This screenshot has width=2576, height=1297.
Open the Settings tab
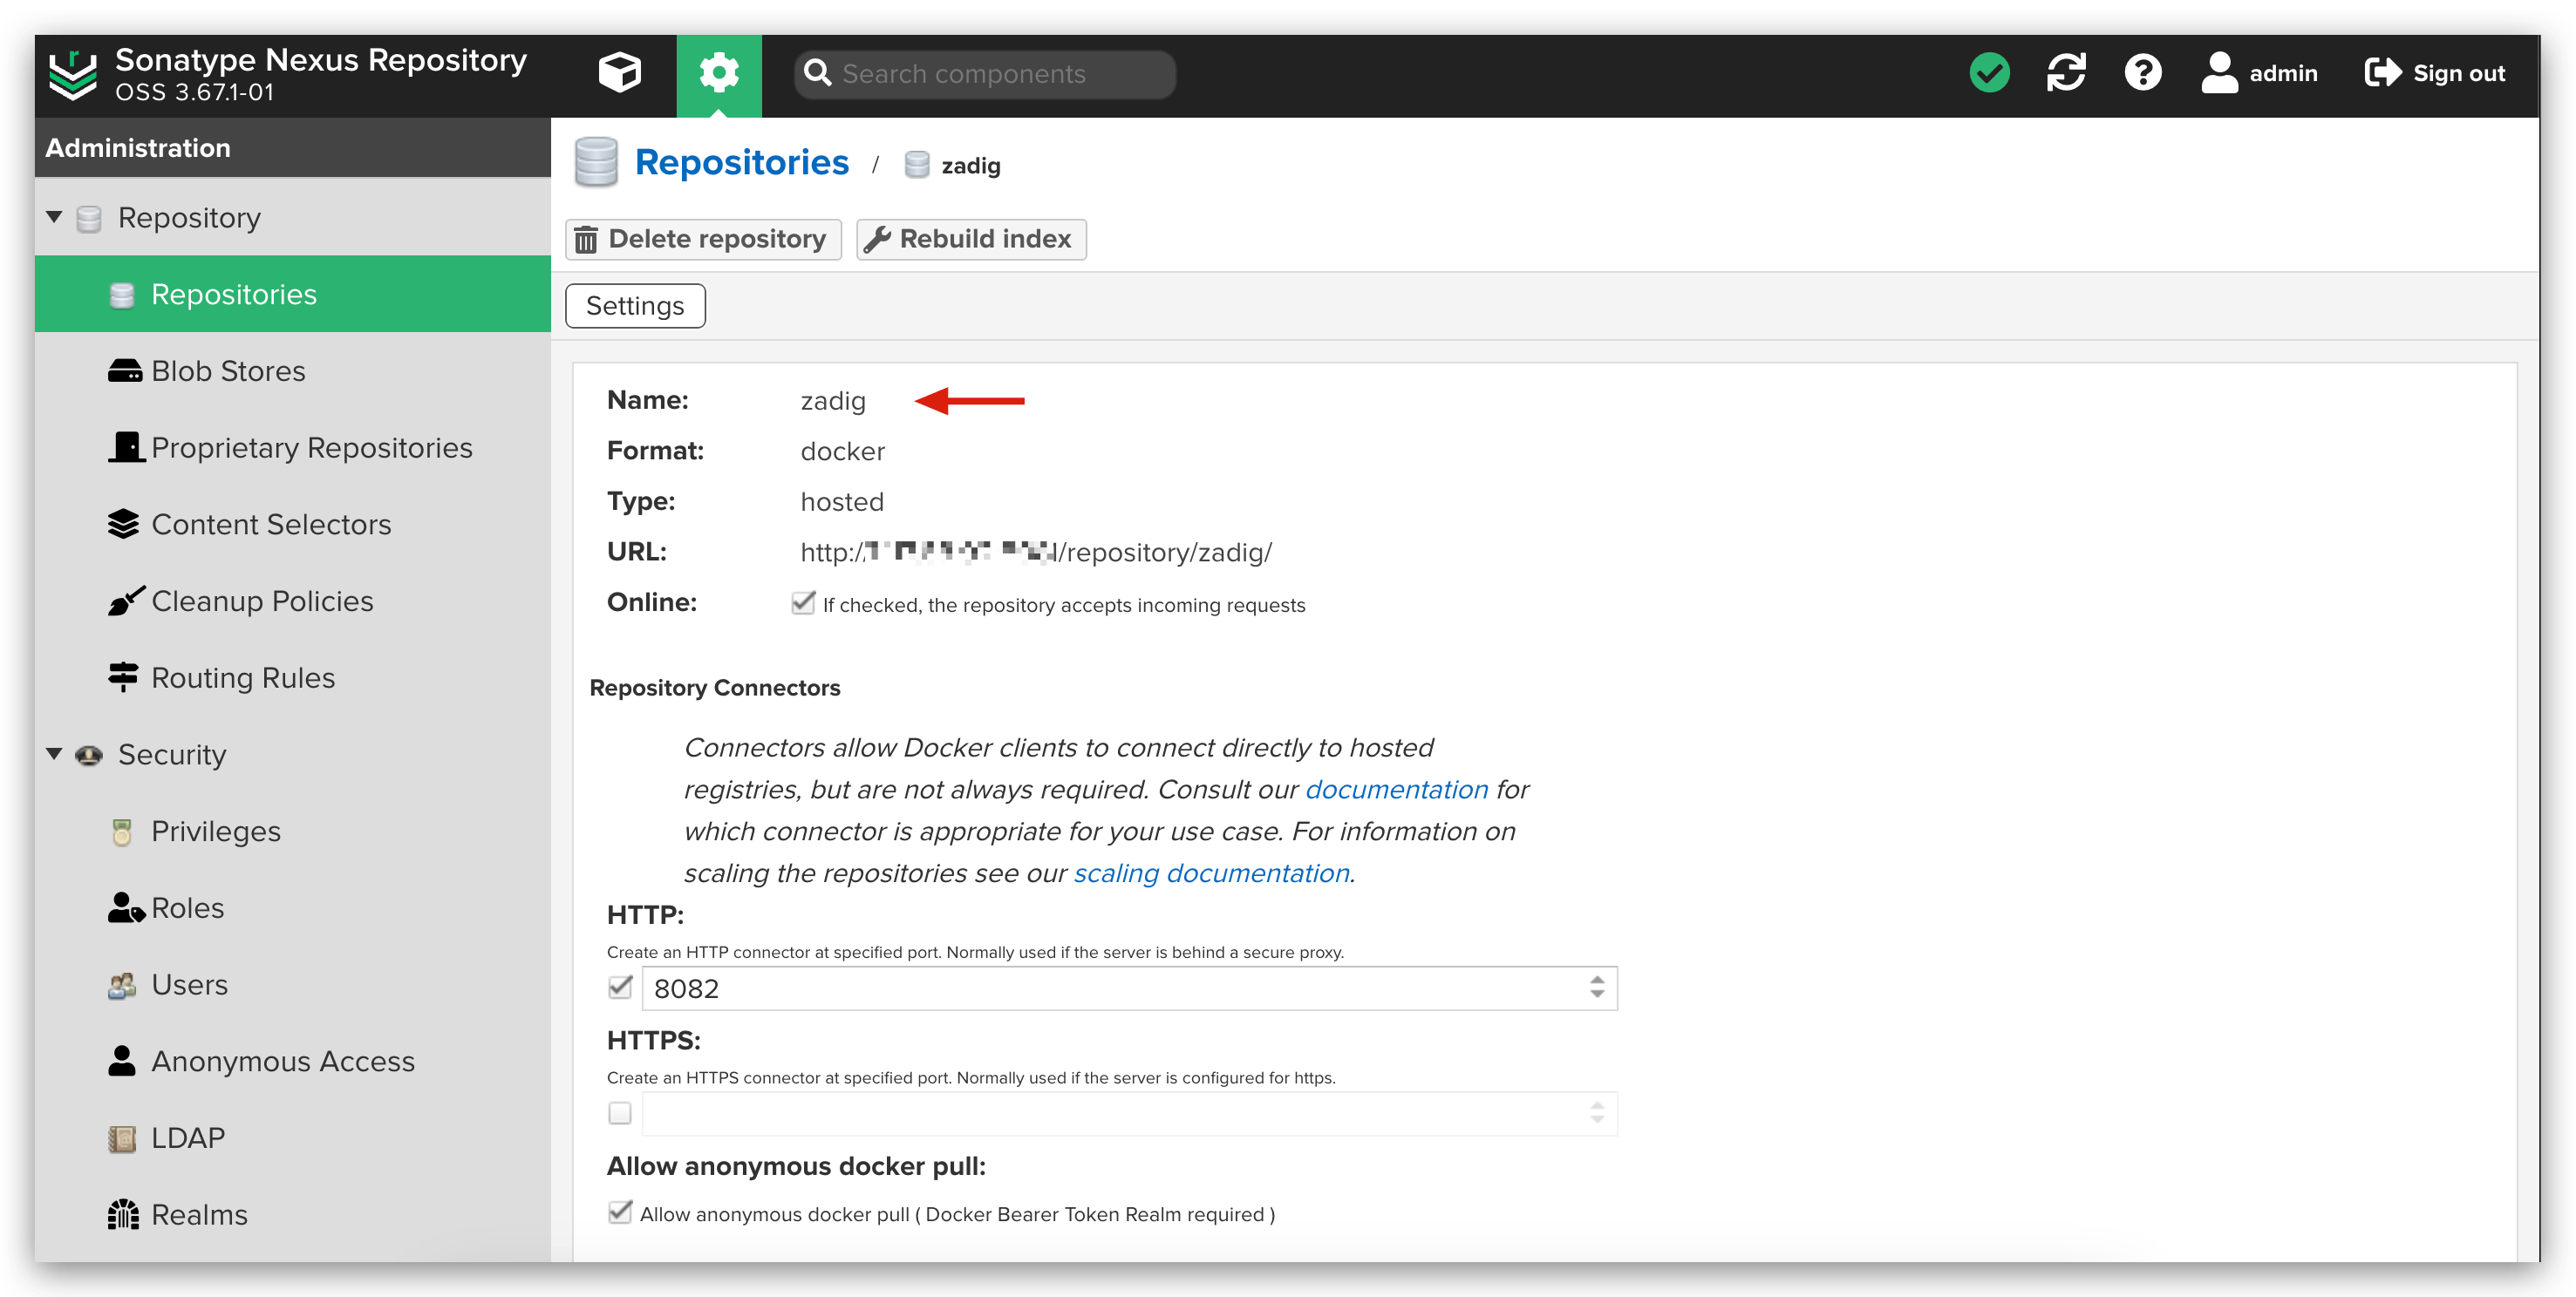pos(635,306)
